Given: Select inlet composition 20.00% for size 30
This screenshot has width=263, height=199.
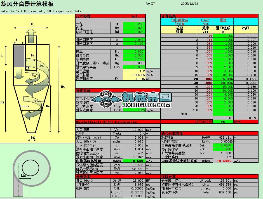Looking at the screenshot, I should point(223,83).
